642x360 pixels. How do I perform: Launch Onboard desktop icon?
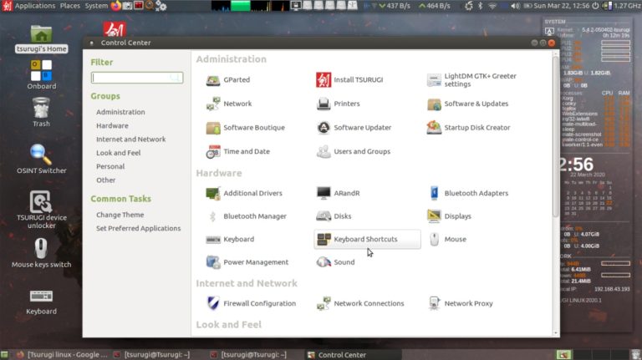[x=41, y=75]
